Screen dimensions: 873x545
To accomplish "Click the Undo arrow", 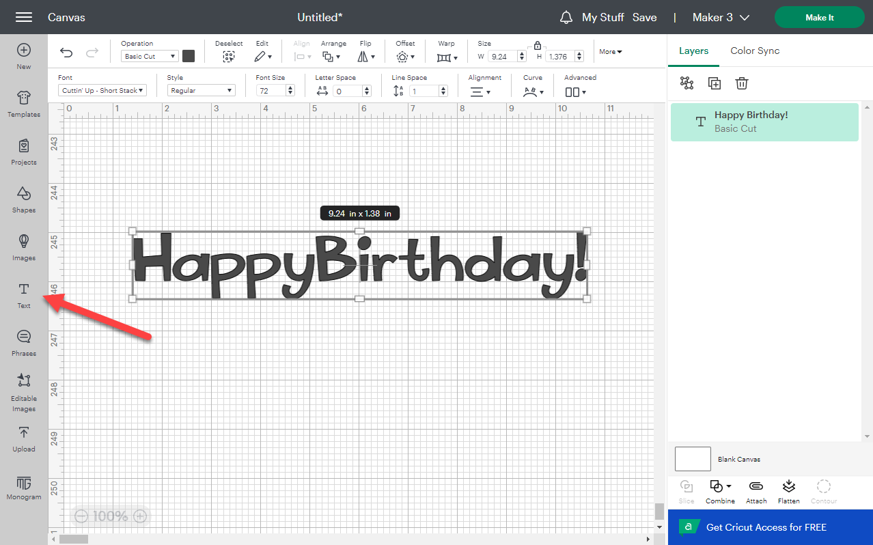I will click(x=66, y=52).
